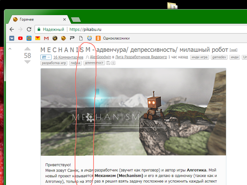Collapse the post using the view toggle
This screenshot has width=247, height=185.
tap(46, 57)
